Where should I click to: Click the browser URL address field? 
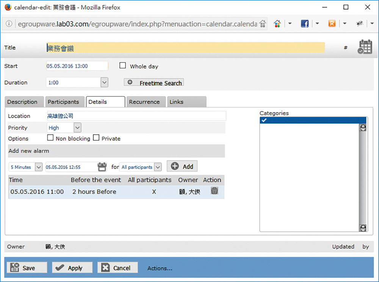(137, 24)
